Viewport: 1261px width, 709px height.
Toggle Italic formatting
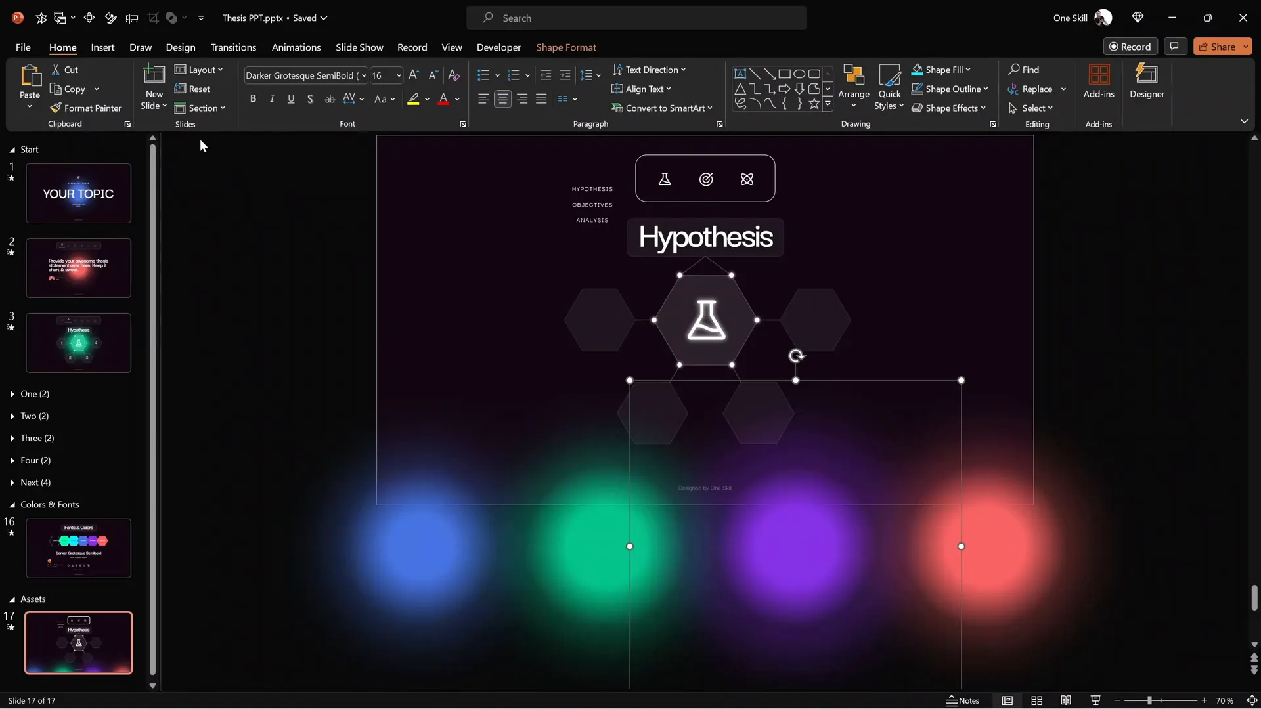272,99
